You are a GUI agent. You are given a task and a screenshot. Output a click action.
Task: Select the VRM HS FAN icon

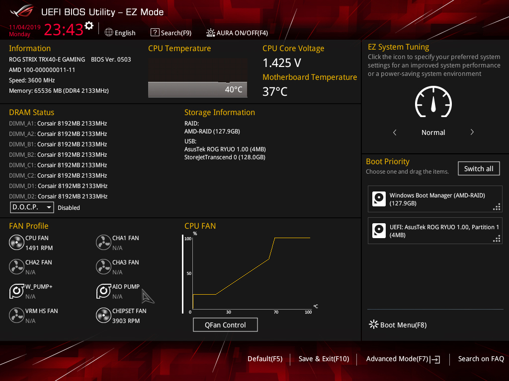click(16, 315)
